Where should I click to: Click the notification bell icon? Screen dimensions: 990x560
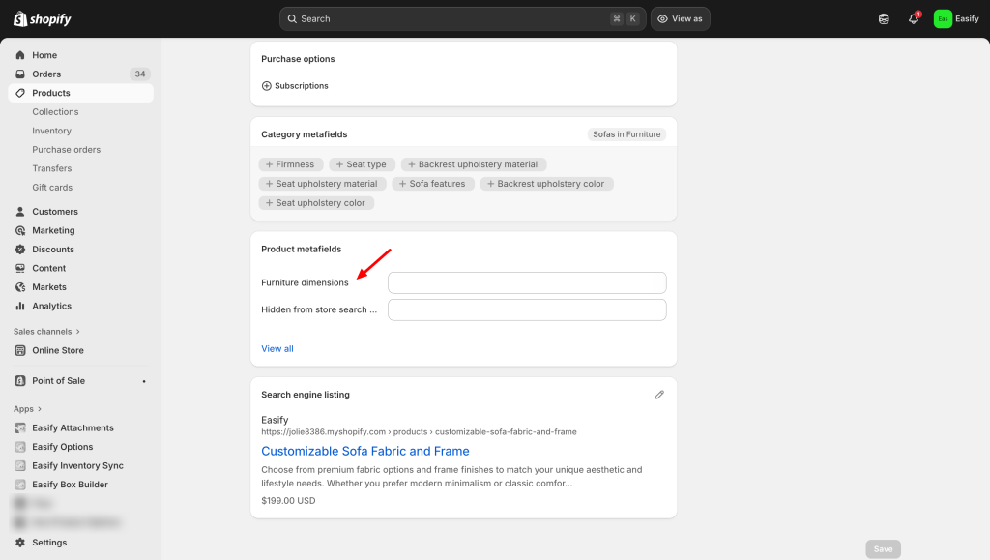pos(913,19)
